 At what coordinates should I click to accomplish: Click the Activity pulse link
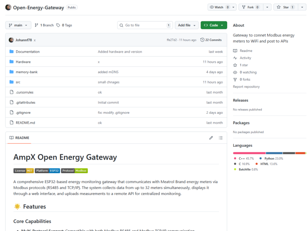pos(245,58)
